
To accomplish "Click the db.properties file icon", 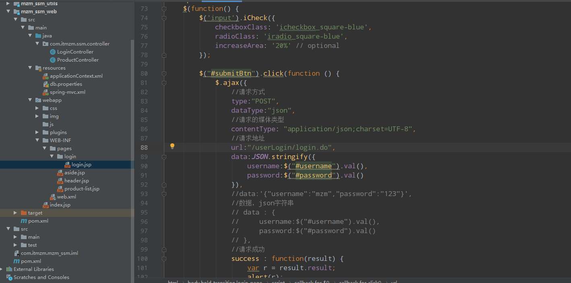I will tap(46, 84).
